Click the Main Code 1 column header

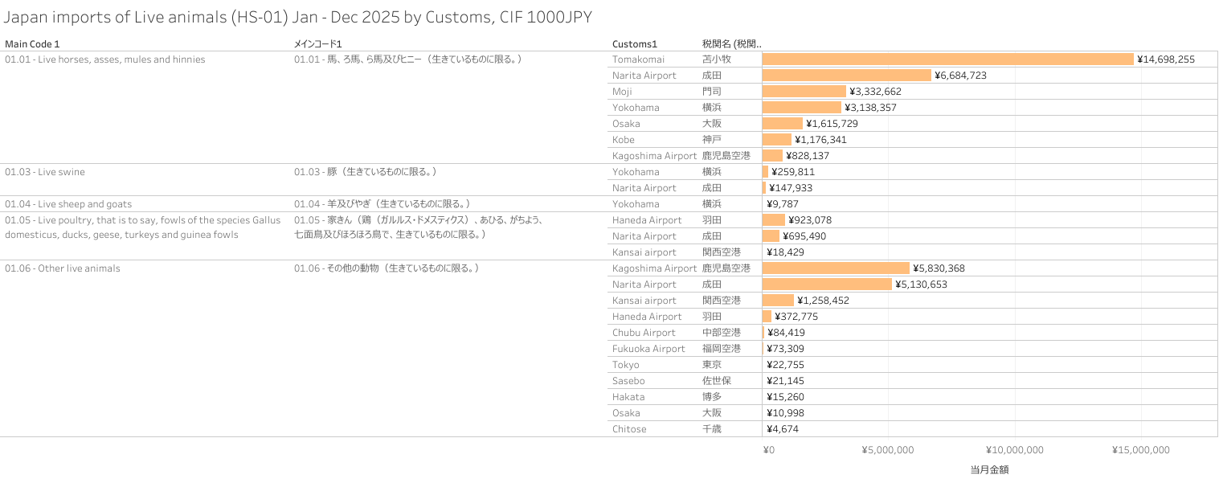point(32,44)
